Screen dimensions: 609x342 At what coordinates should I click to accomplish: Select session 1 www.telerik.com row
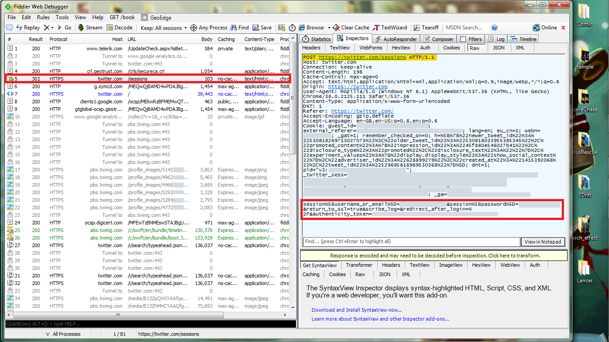(148, 49)
